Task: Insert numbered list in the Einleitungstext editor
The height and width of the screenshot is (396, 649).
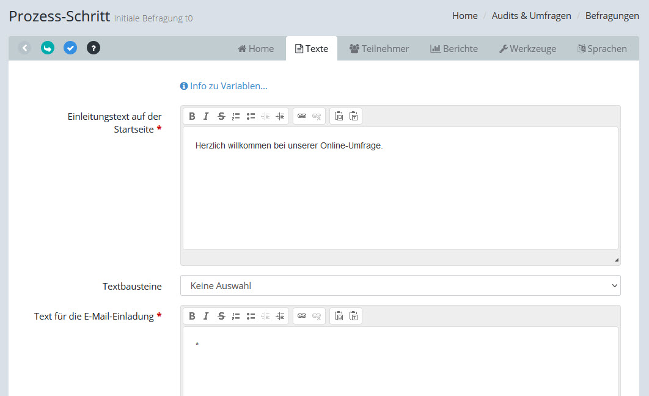Action: (236, 116)
